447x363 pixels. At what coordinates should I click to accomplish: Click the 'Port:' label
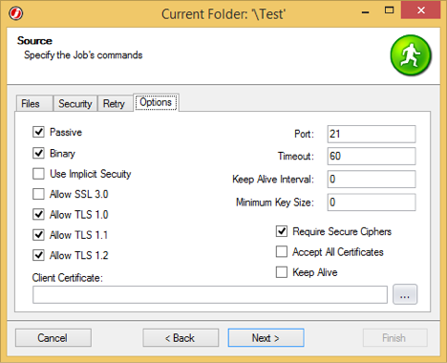[304, 134]
